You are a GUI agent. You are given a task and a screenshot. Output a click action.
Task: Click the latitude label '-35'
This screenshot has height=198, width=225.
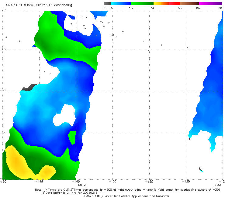click(3, 133)
